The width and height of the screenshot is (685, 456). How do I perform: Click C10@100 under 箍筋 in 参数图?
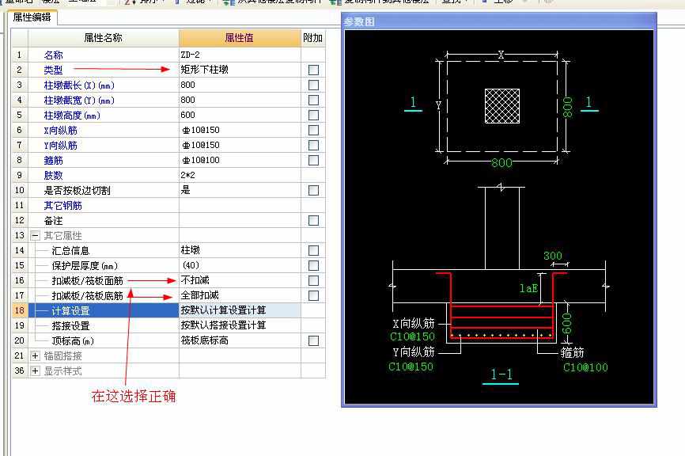coord(585,367)
